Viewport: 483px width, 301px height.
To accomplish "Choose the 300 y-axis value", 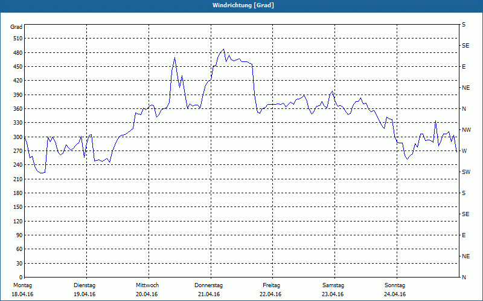I will (18, 137).
